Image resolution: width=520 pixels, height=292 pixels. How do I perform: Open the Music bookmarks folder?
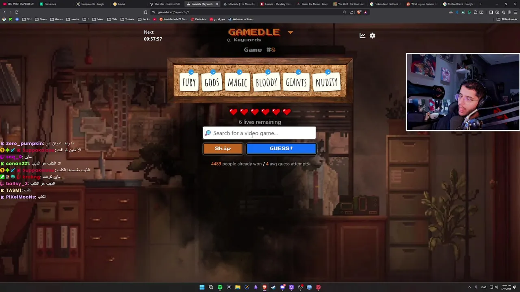coord(98,19)
